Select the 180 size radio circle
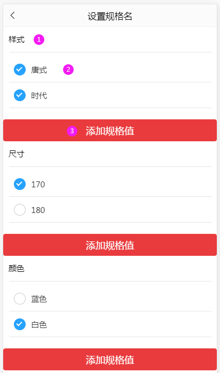 pos(20,210)
